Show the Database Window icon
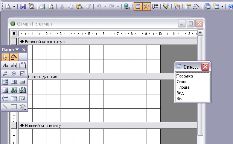 [207, 6]
